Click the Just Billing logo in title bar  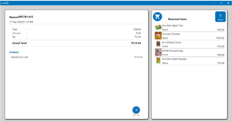(x=5, y=3)
